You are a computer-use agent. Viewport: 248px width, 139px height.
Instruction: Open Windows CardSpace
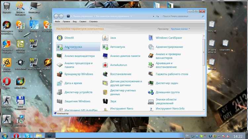pyautogui.click(x=151, y=38)
